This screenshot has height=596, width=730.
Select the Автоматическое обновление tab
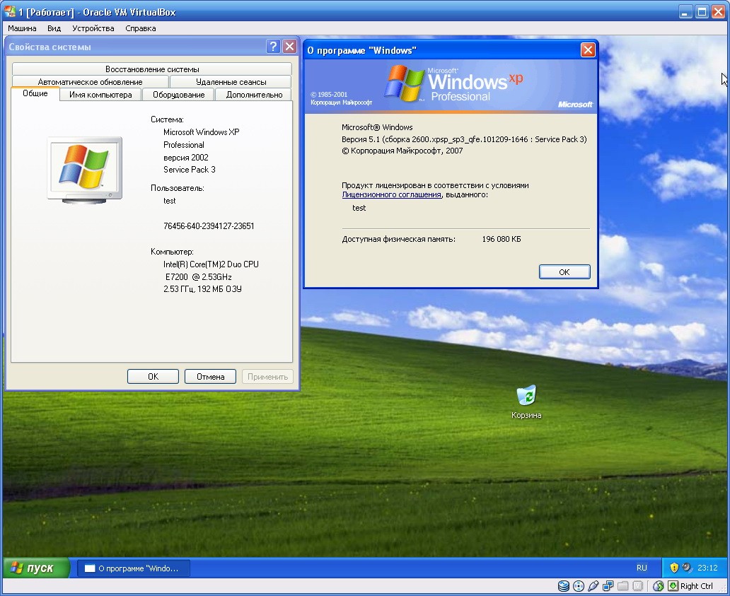coord(90,82)
